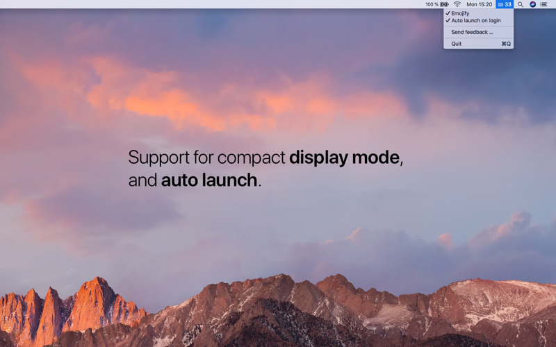Toggle the Emojify option off
This screenshot has width=556, height=347.
click(478, 13)
